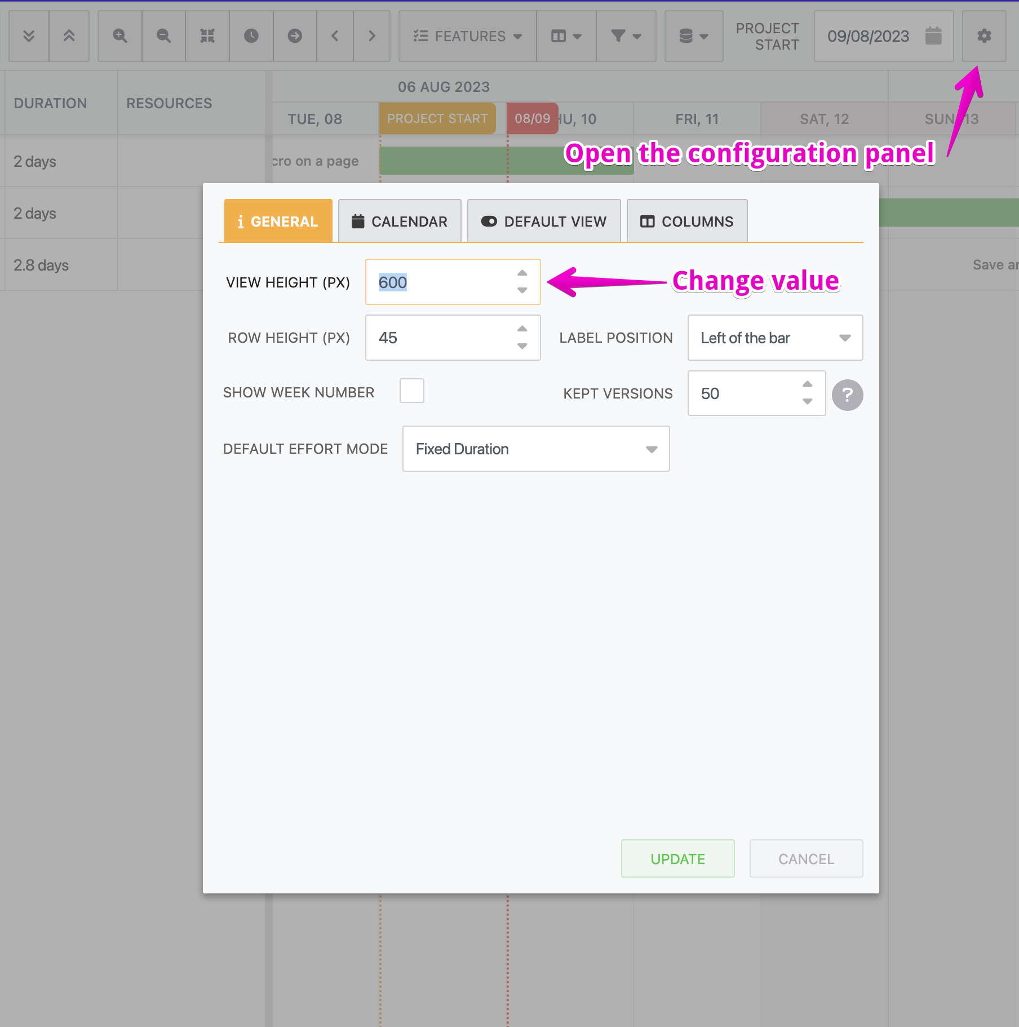
Task: Switch to the Calendar tab
Action: [399, 220]
